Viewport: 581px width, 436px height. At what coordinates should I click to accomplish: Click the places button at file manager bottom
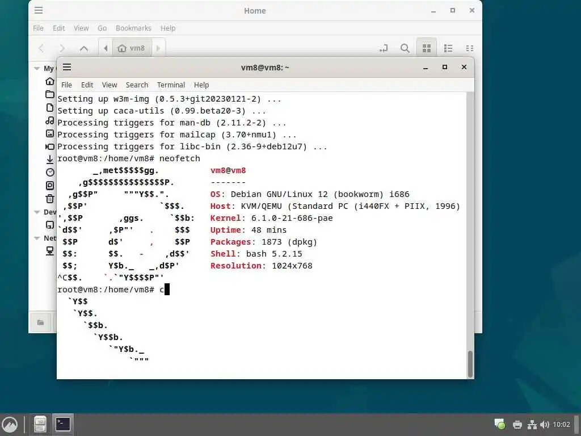(x=41, y=322)
